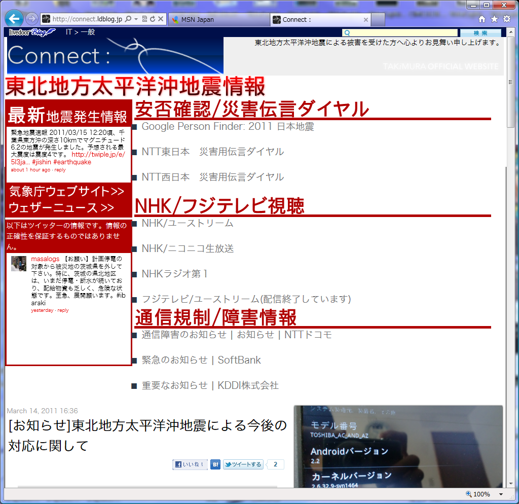
Task: Switch to the MSN Japan tab
Action: [219, 20]
